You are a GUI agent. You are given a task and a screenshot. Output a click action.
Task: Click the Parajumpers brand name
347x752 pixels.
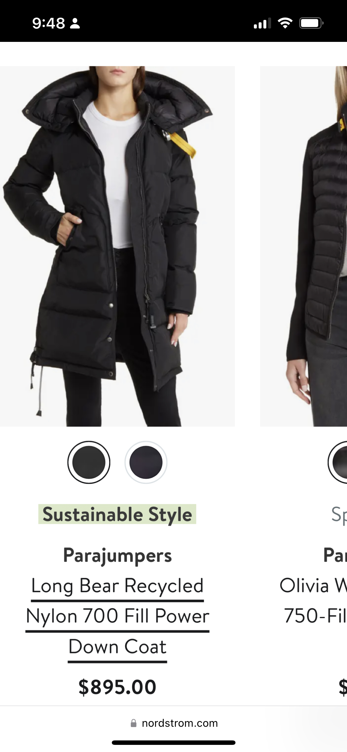pos(117,555)
